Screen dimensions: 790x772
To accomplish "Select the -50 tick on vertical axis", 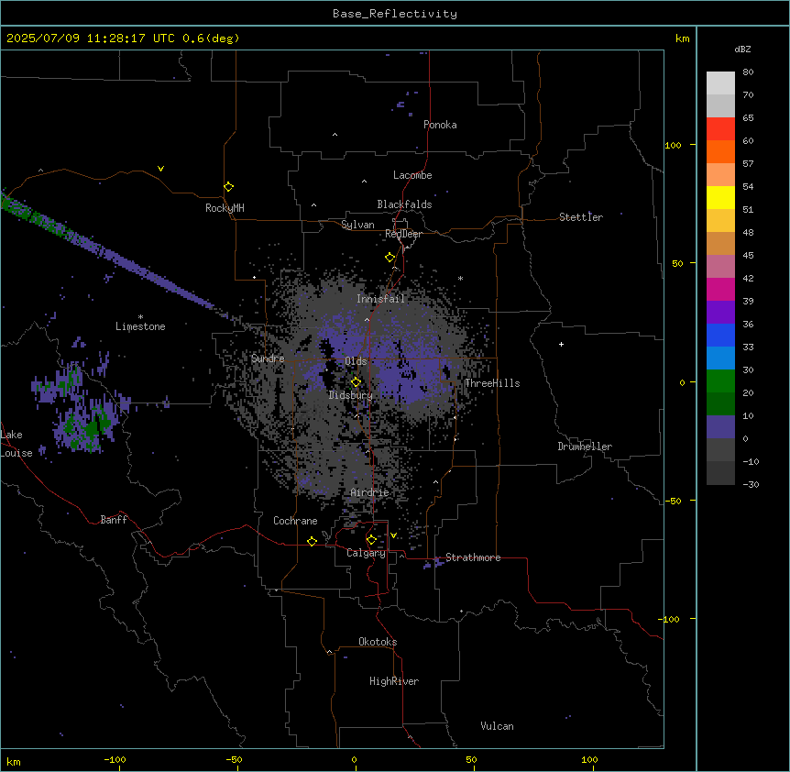I will [x=673, y=501].
